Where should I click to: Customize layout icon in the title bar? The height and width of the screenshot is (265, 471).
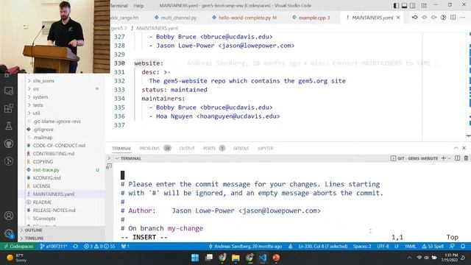424,5
